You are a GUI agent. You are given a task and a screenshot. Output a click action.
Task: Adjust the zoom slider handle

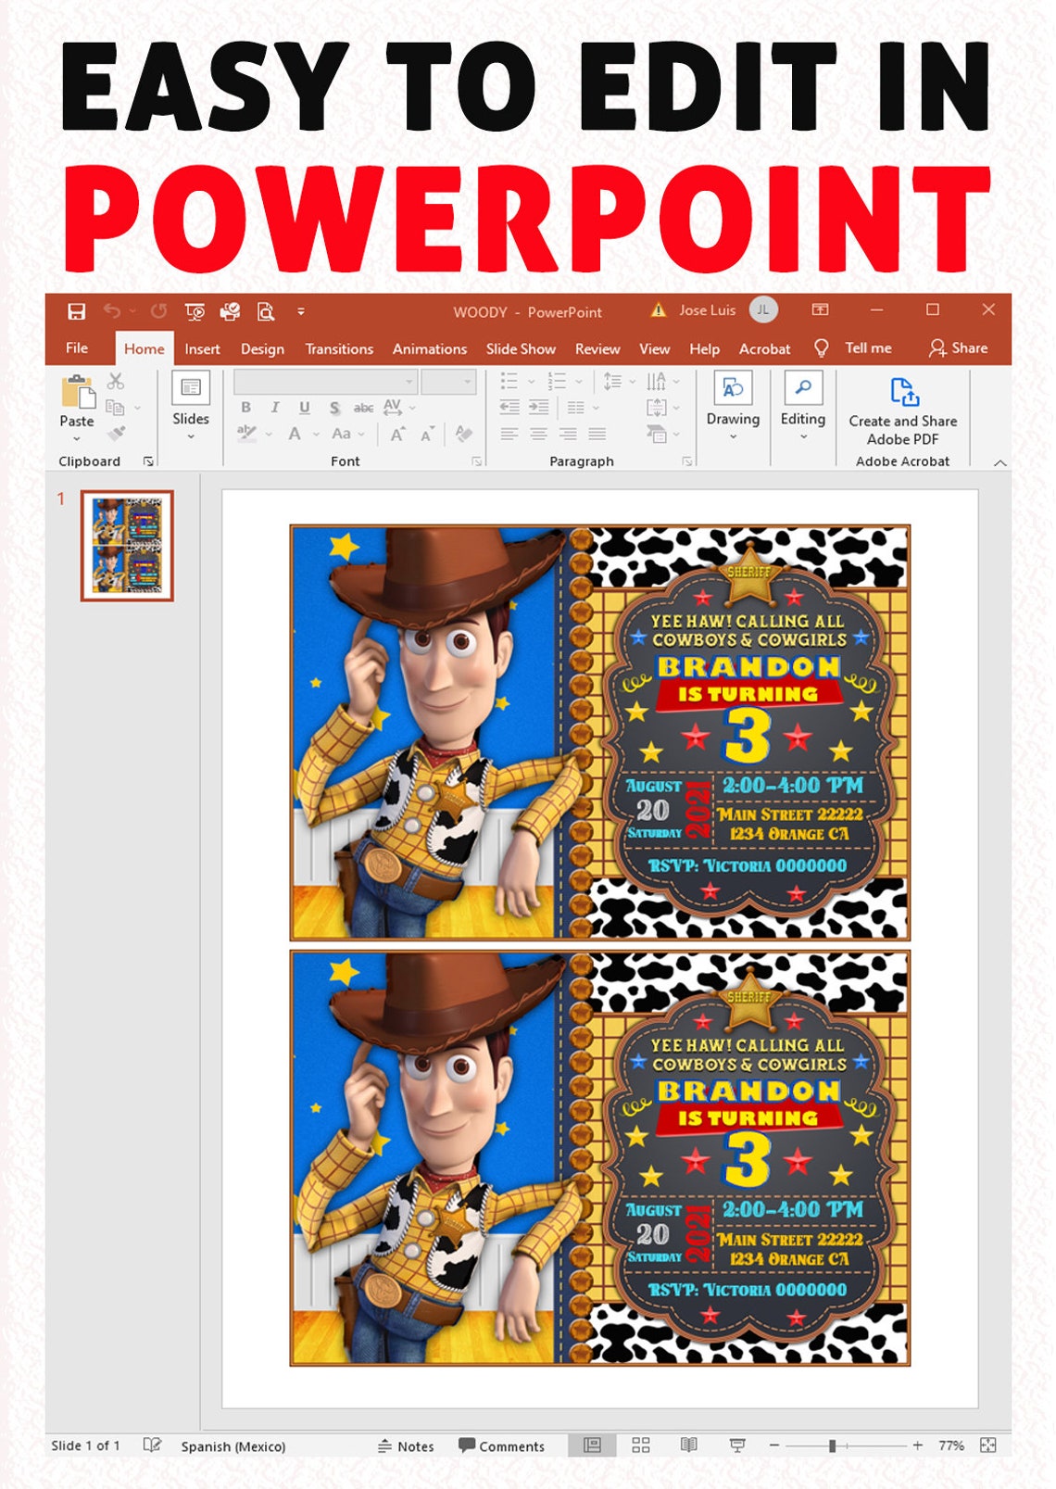(833, 1445)
